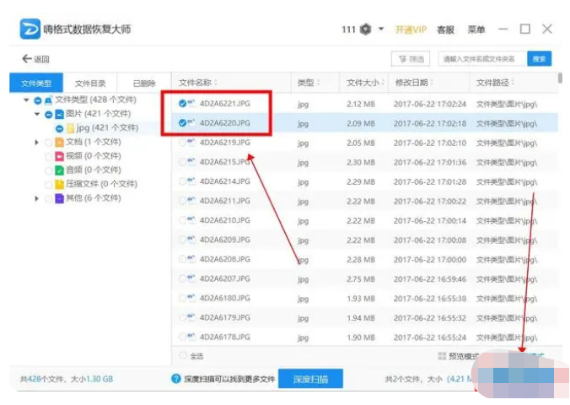
Task: Click the back arrow 返回 icon
Action: pyautogui.click(x=26, y=59)
